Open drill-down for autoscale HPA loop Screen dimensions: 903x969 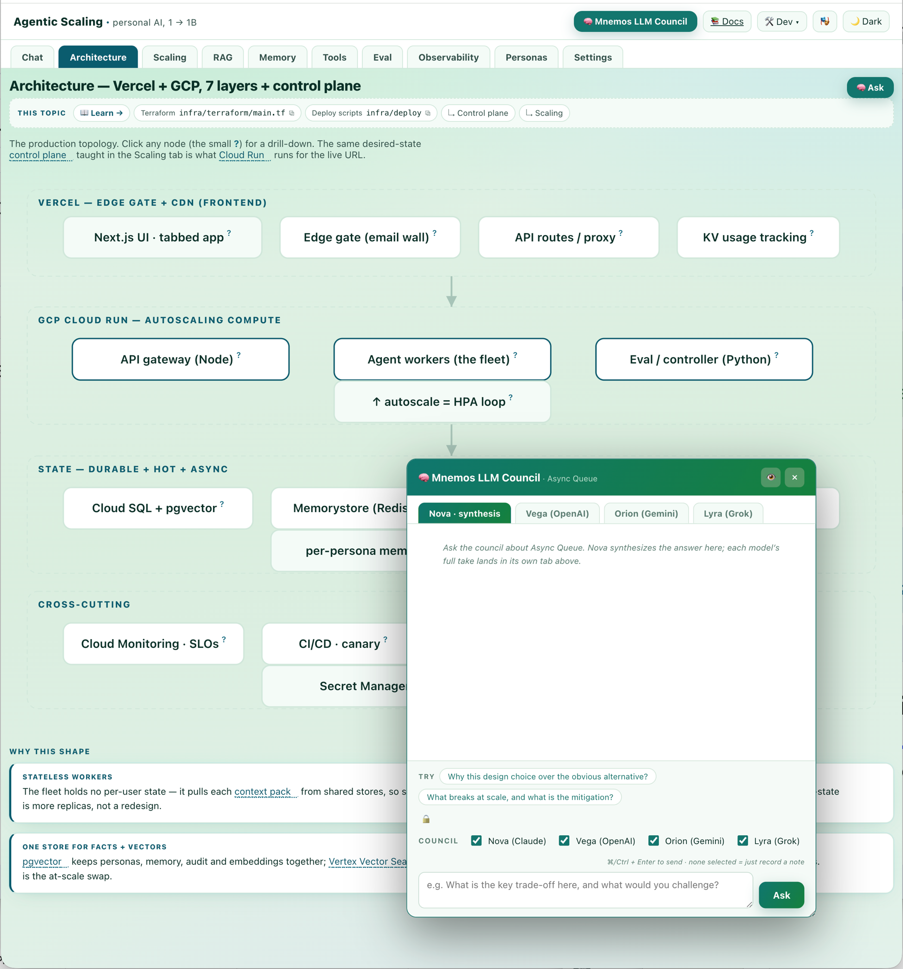click(511, 397)
